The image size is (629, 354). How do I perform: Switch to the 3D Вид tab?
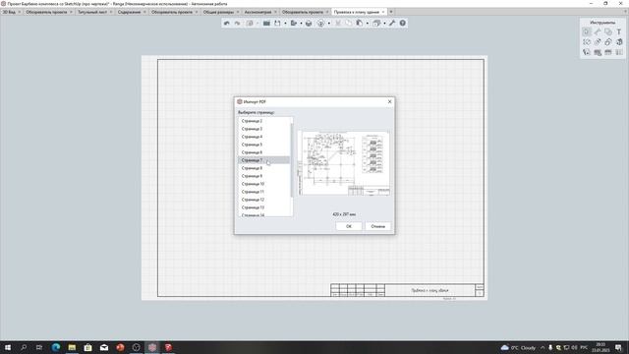click(9, 12)
